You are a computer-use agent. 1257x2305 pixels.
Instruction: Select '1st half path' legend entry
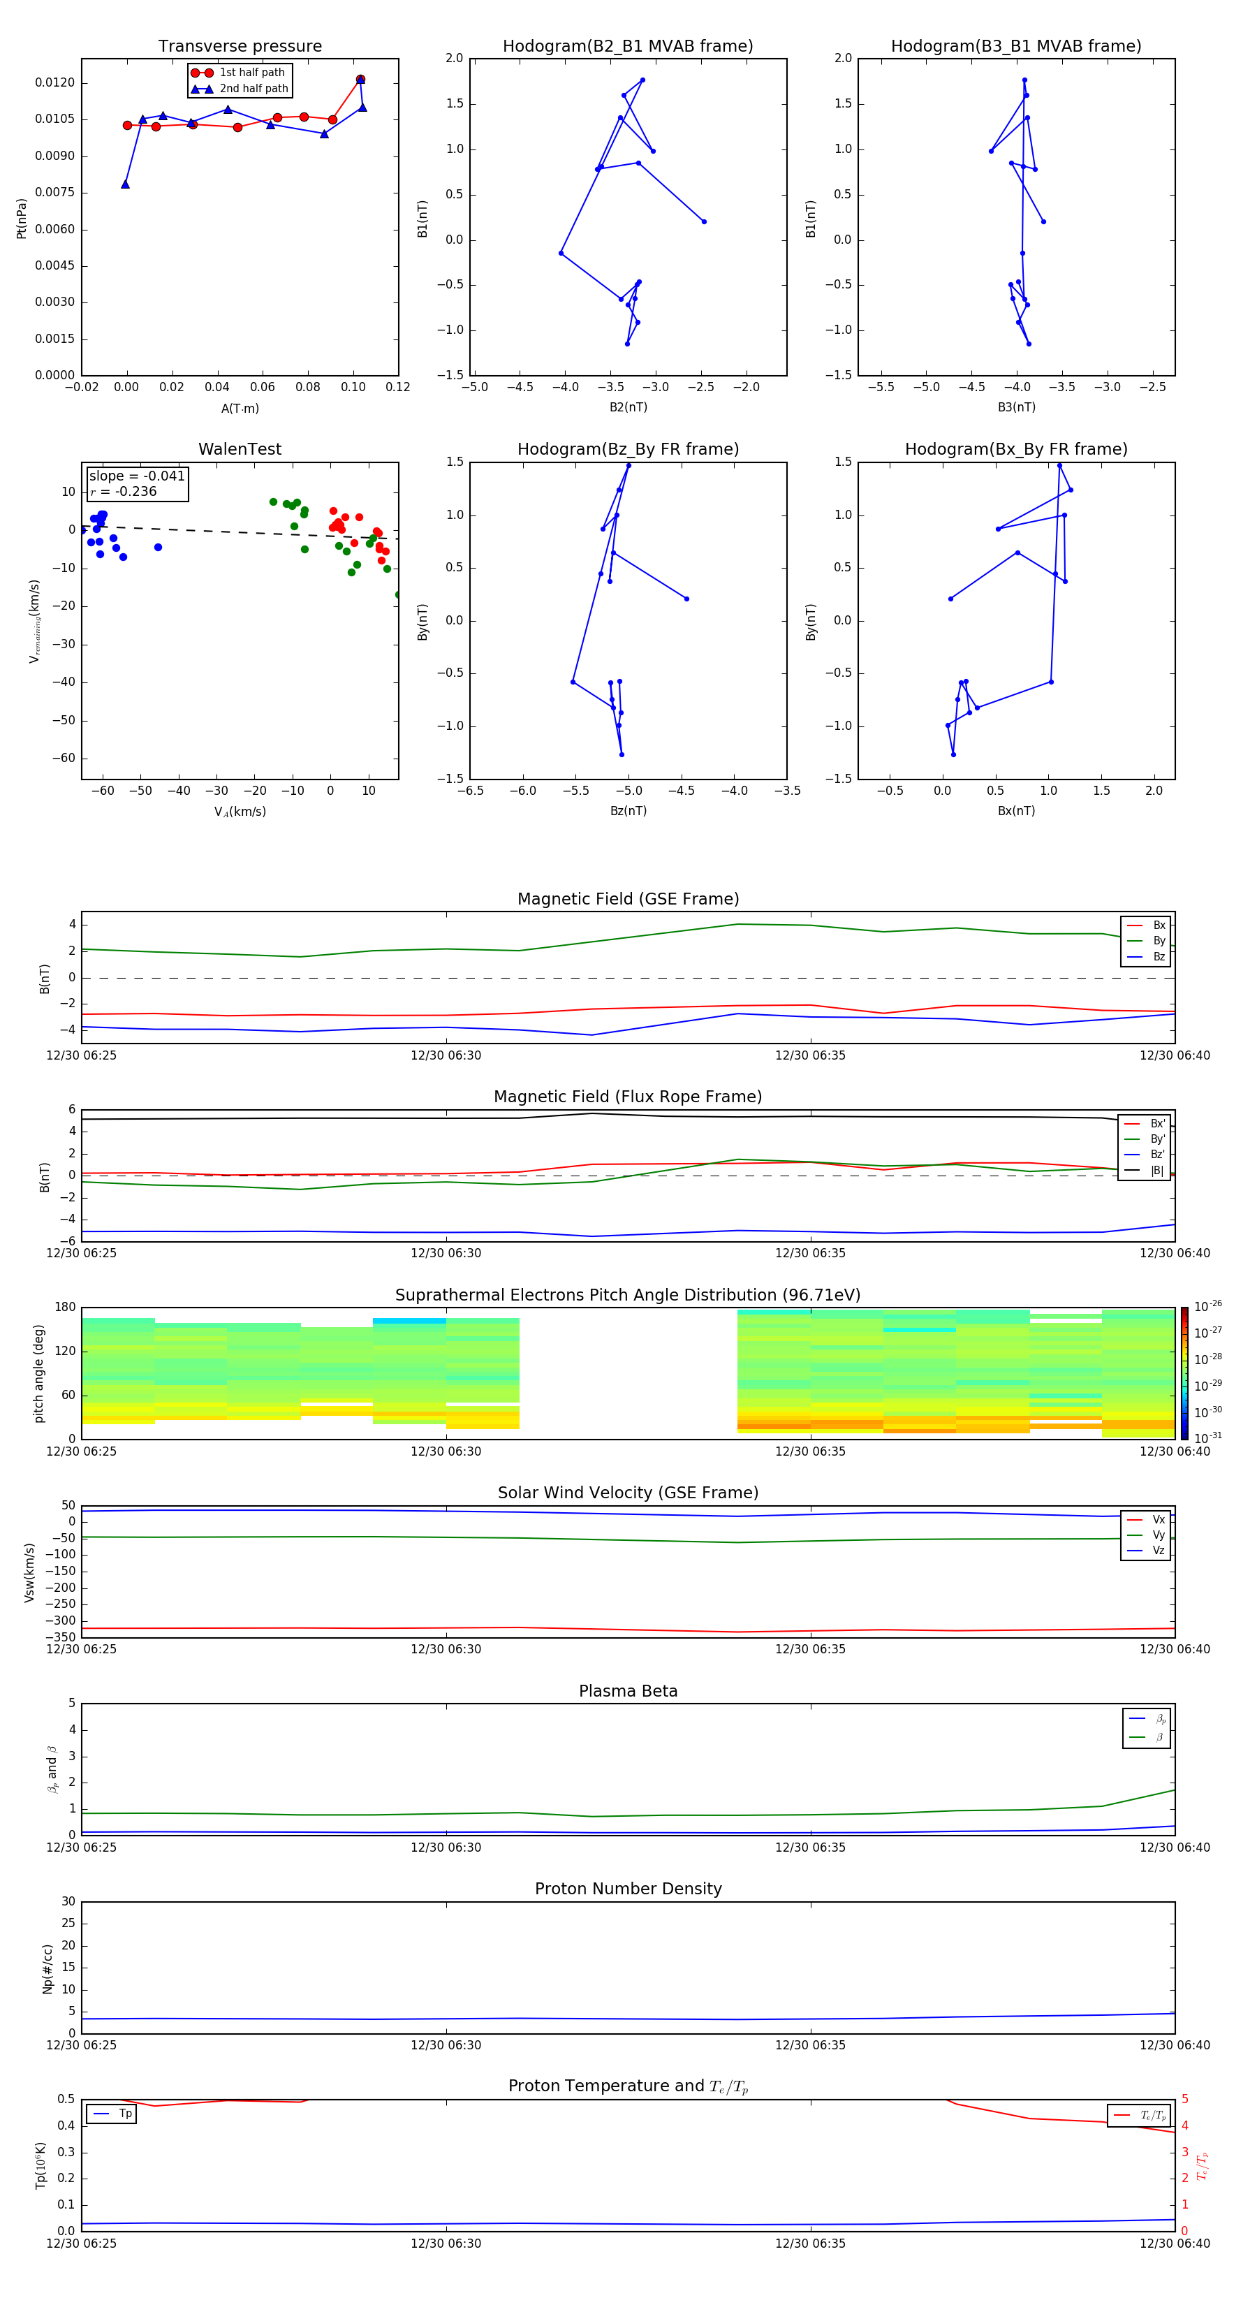click(x=240, y=73)
